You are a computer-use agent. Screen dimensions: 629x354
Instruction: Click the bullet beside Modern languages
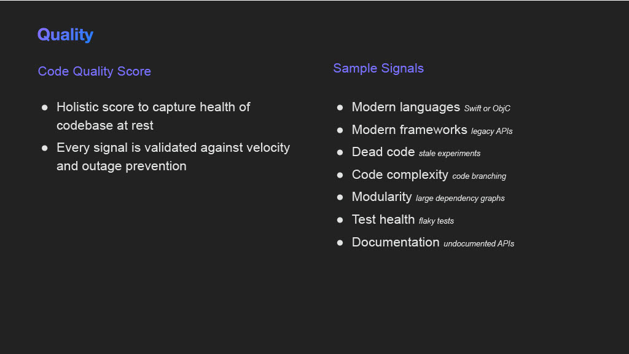click(340, 107)
